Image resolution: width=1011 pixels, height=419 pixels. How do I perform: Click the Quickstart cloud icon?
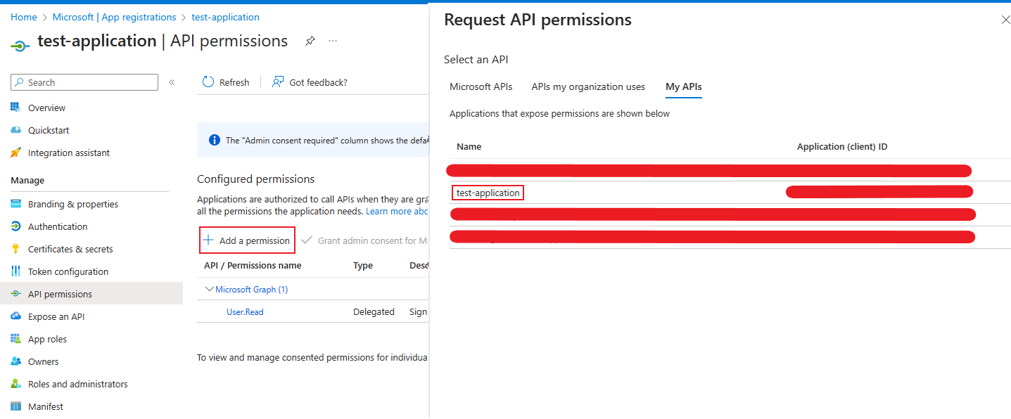(15, 130)
